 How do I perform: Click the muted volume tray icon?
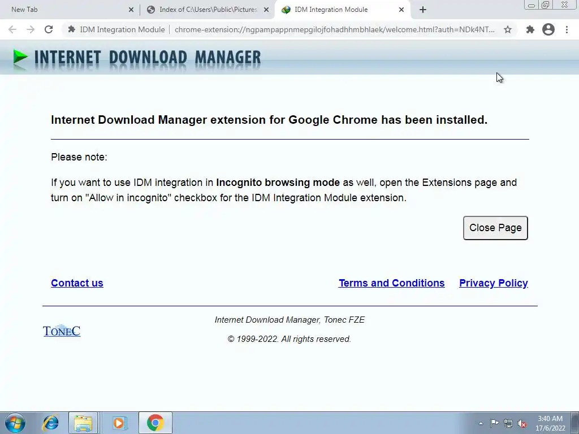tap(522, 423)
